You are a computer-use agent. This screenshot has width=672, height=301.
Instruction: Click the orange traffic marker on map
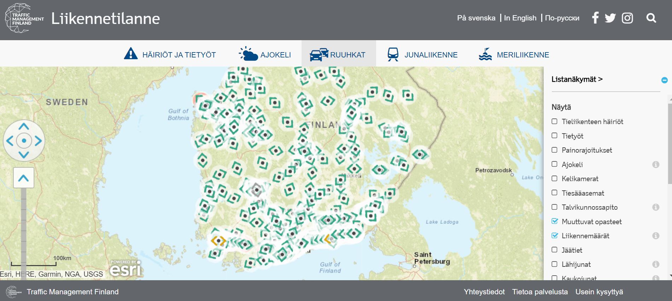(218, 241)
